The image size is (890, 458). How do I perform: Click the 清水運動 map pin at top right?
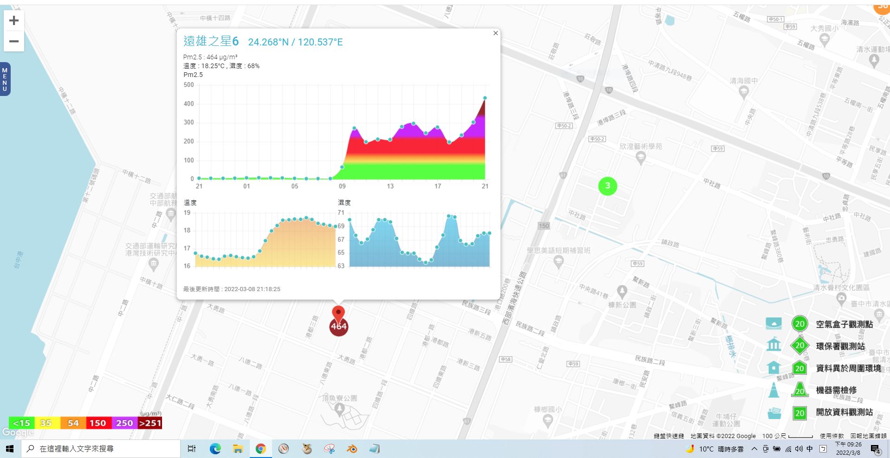coord(874,61)
